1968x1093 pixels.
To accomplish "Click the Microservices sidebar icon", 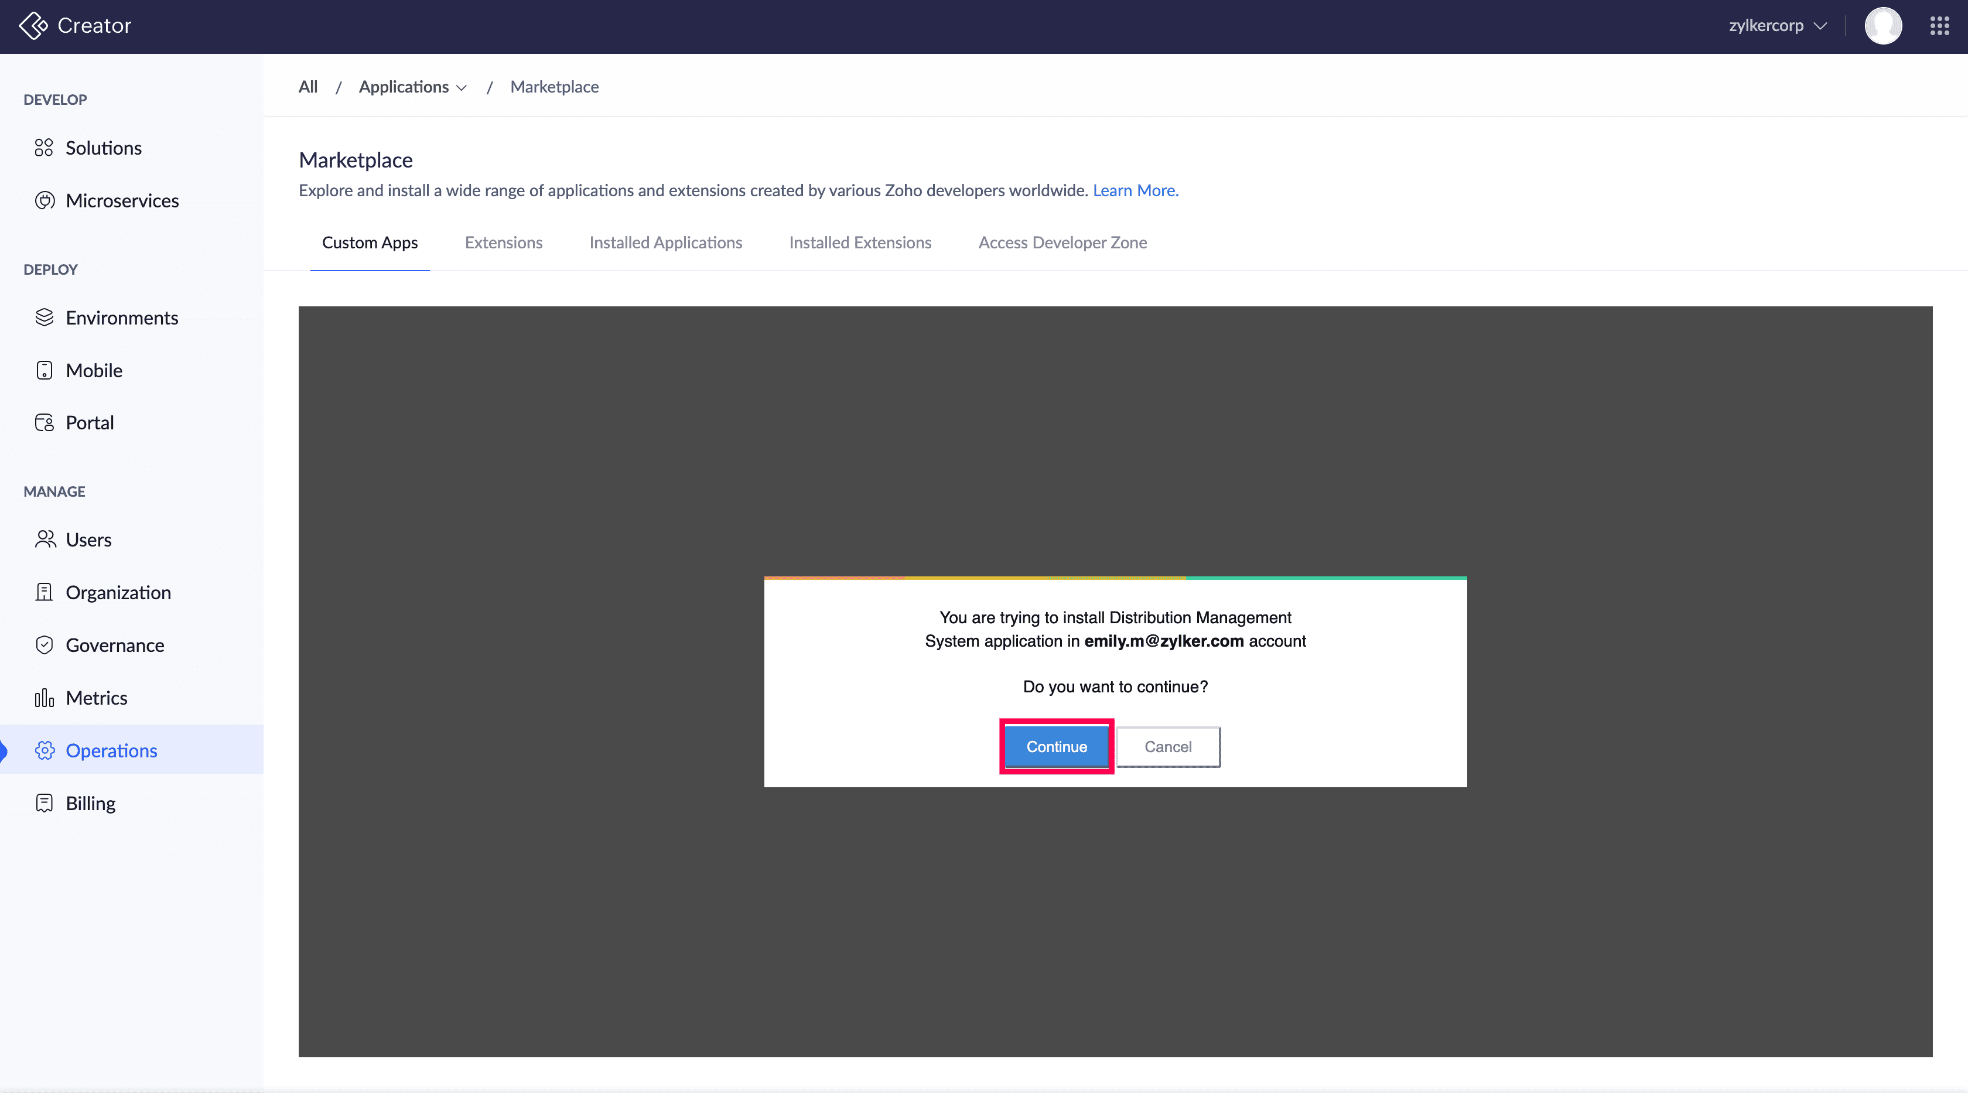I will tap(45, 200).
